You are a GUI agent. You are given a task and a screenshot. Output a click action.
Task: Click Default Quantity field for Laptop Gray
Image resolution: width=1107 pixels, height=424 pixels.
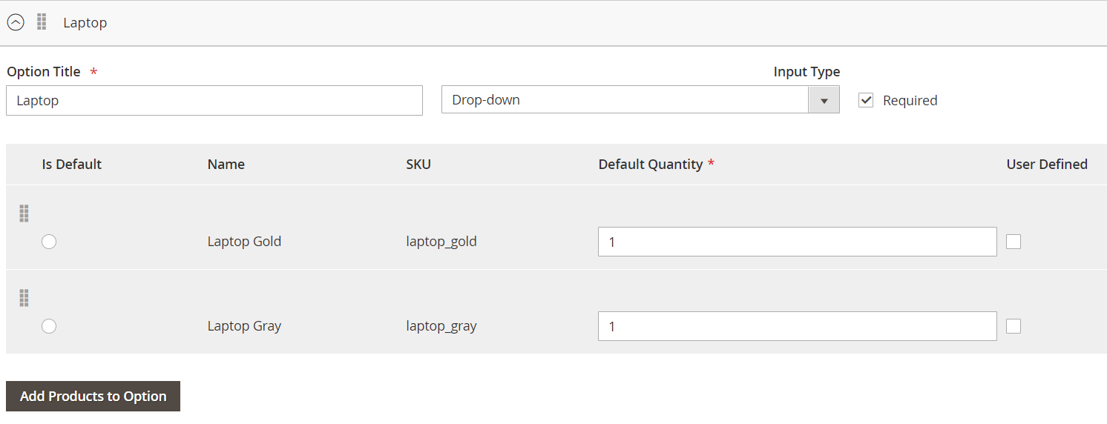click(x=797, y=326)
